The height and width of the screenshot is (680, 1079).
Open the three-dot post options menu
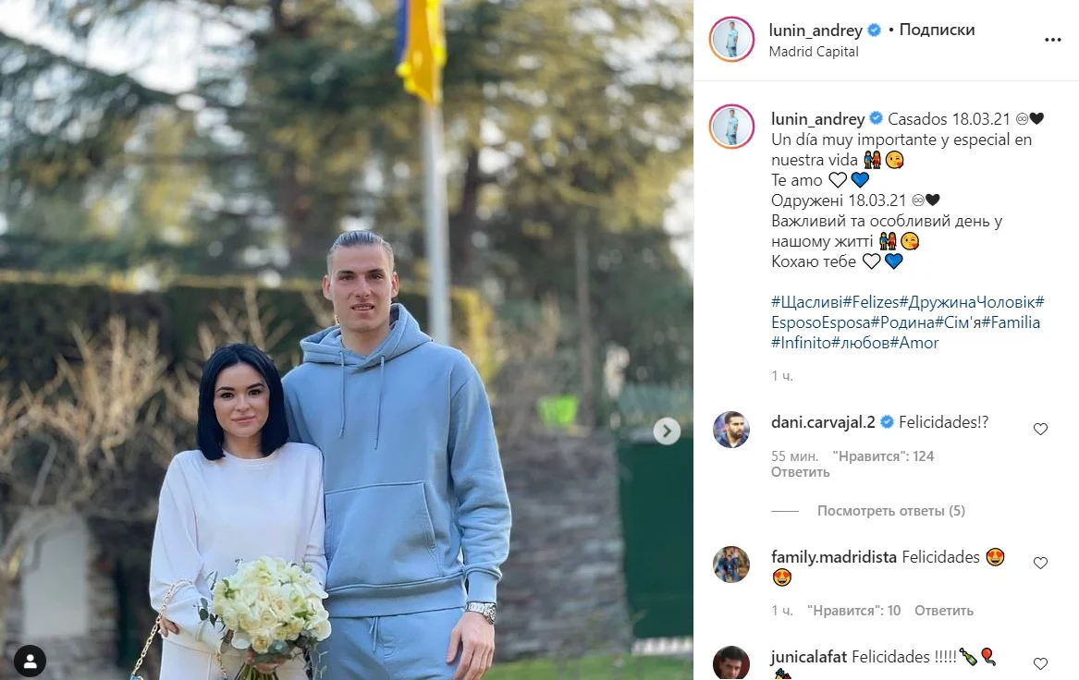[1052, 40]
